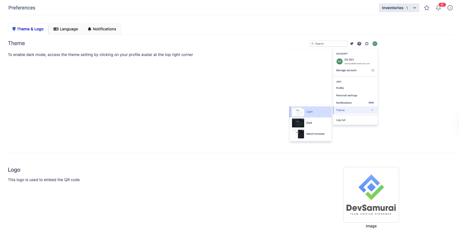Open the Notifications tab
The height and width of the screenshot is (238, 459).
[x=102, y=29]
